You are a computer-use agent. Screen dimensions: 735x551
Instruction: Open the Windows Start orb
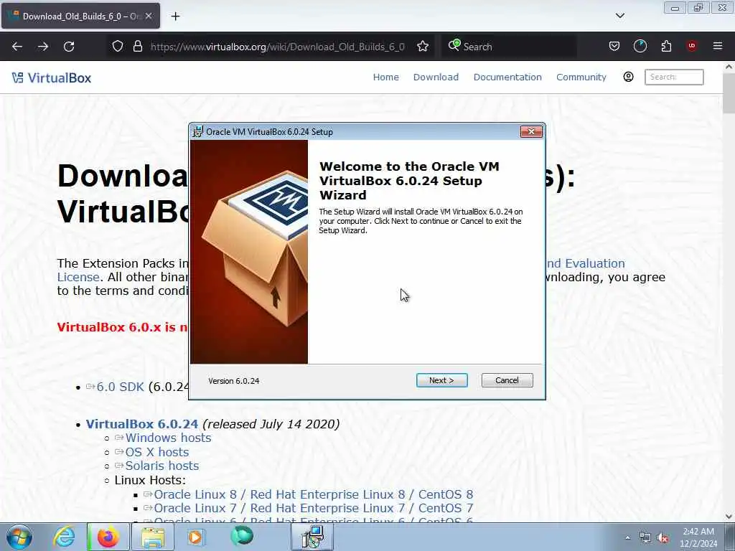[x=19, y=537]
